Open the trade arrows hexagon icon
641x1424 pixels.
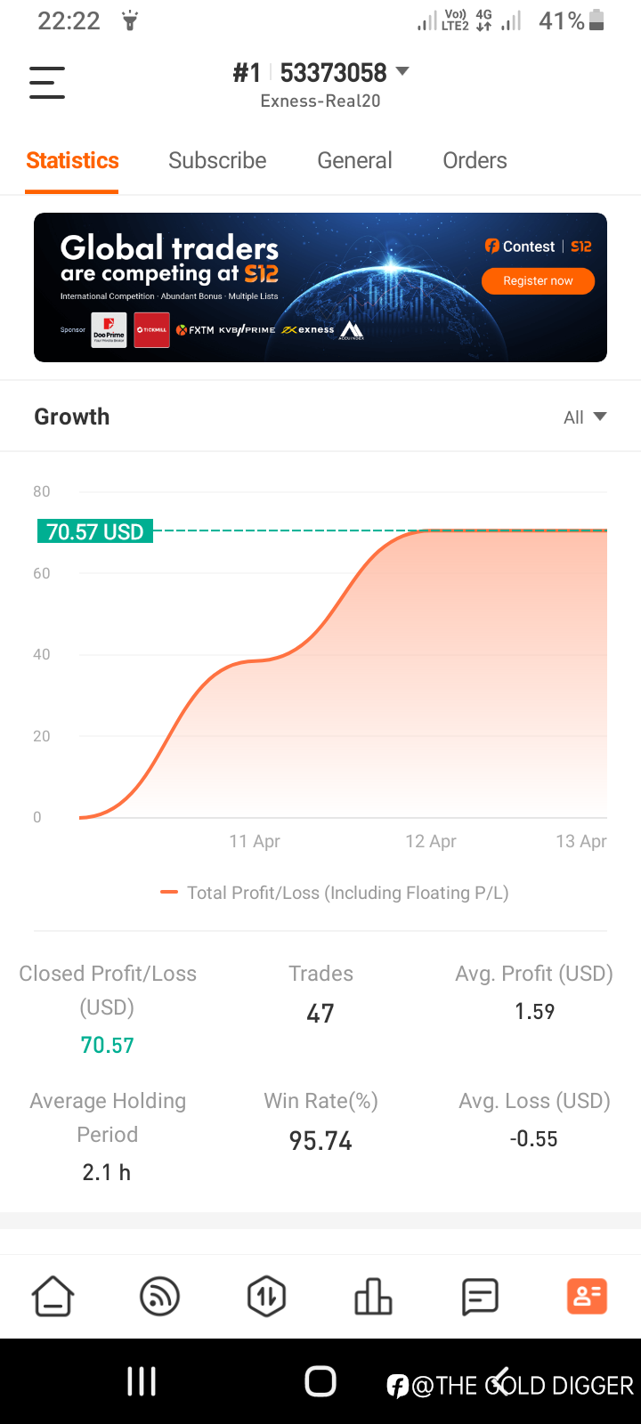click(x=266, y=1296)
